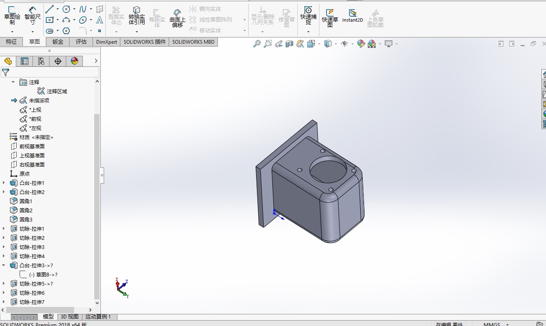The width and height of the screenshot is (546, 326).
Task: Select the 材质 <未指定> material item
Action: pos(32,137)
